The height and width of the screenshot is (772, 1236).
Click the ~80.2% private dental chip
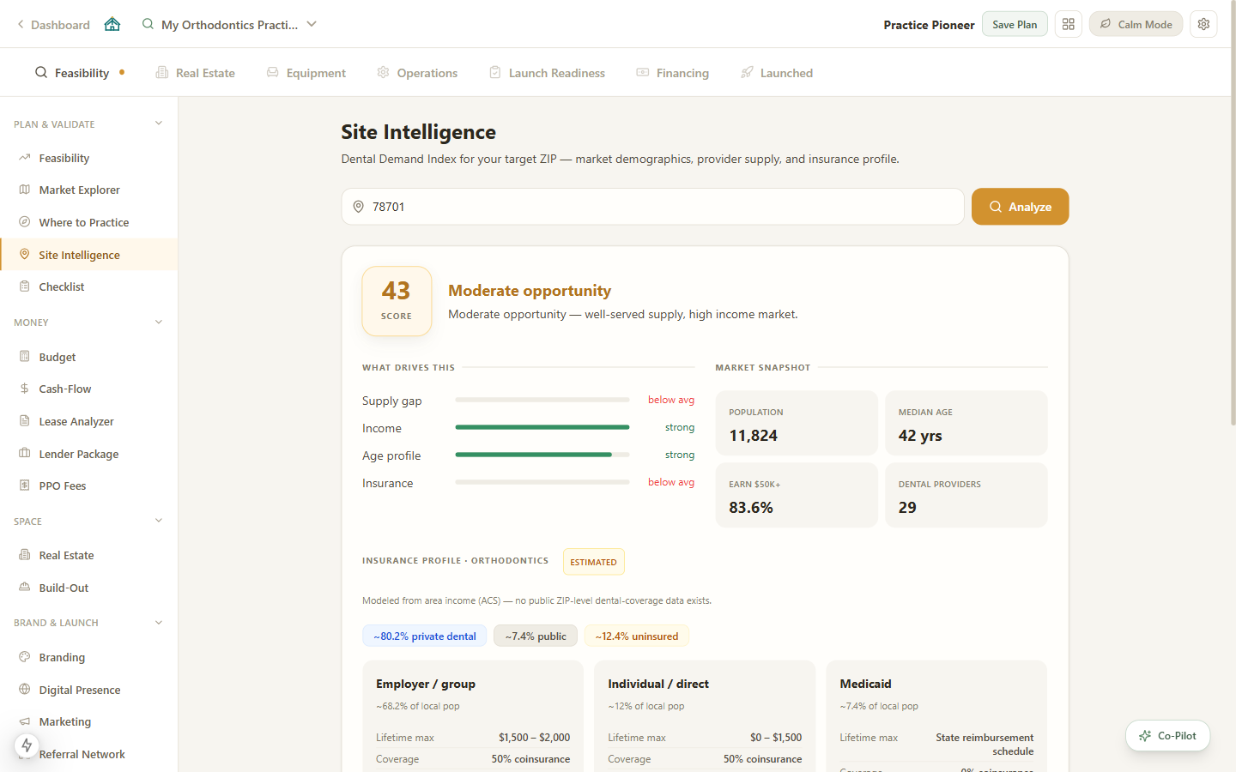click(425, 636)
